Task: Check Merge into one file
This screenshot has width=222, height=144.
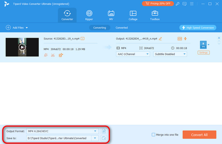Action: click(153, 135)
